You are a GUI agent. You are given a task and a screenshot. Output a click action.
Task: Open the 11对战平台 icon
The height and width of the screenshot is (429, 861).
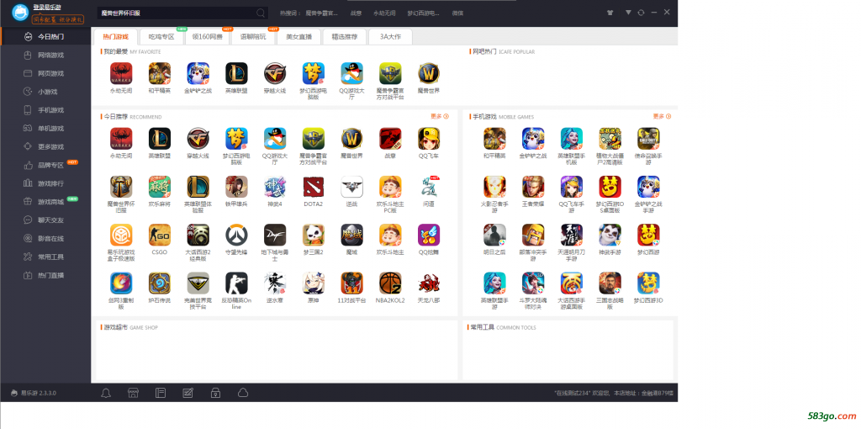[351, 283]
